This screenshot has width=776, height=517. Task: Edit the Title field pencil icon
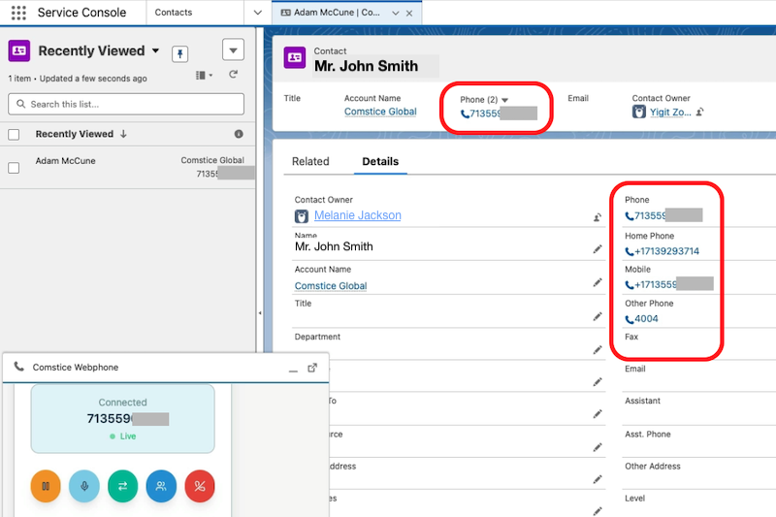[x=598, y=316]
